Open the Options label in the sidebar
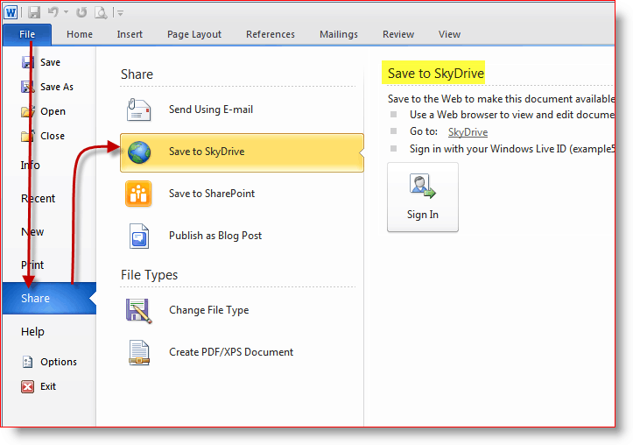Image resolution: width=633 pixels, height=445 pixels. [x=59, y=362]
